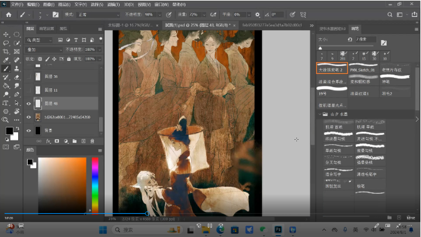The height and width of the screenshot is (237, 421).
Task: Select the Lasso tool
Action: 6,43
